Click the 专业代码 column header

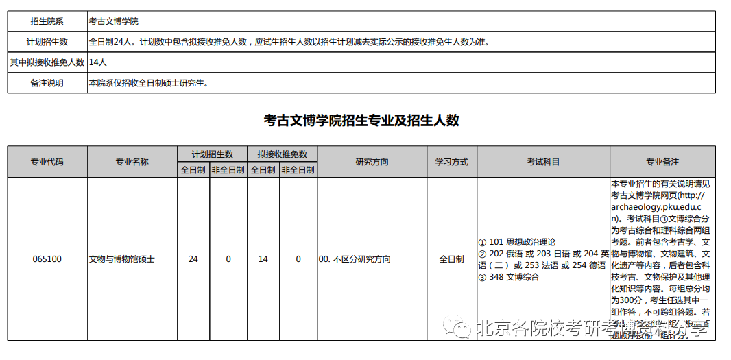point(47,162)
